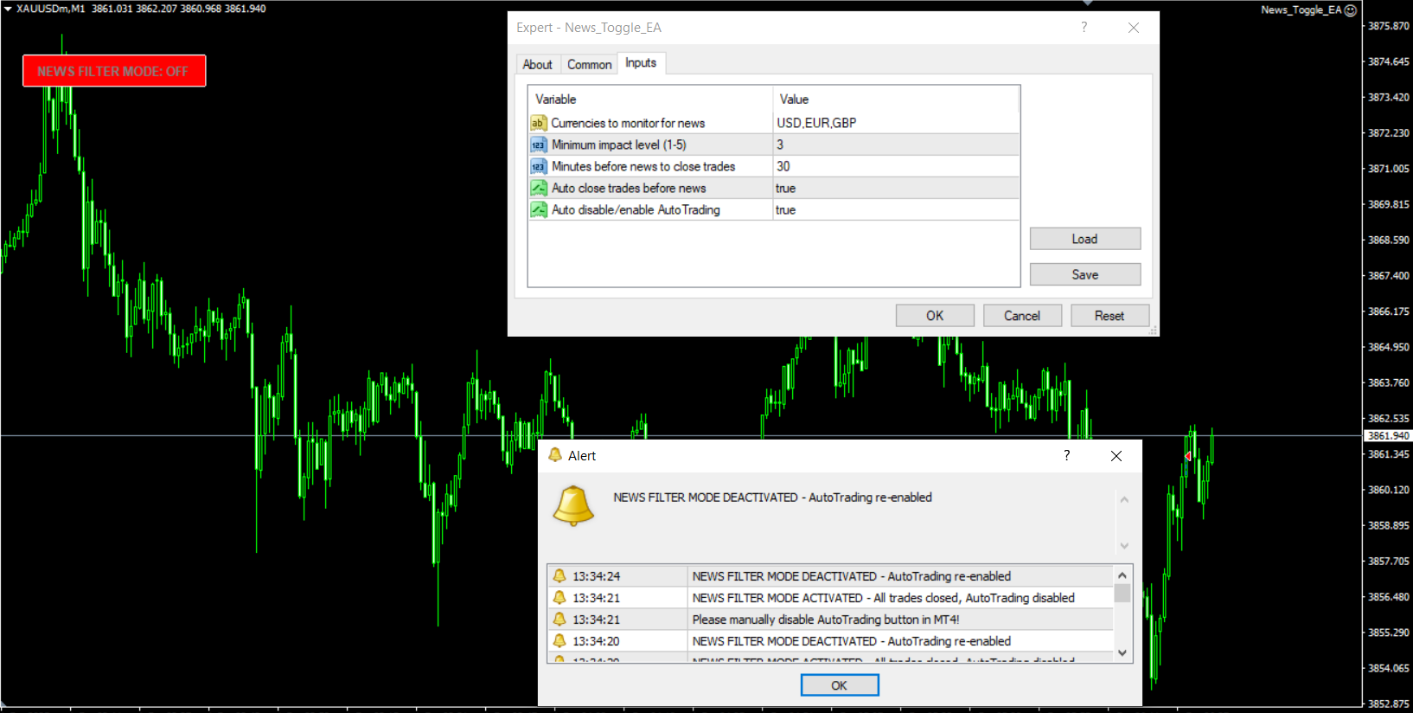Click the Auto close trades before news label
This screenshot has height=713, width=1413.
pyautogui.click(x=629, y=188)
